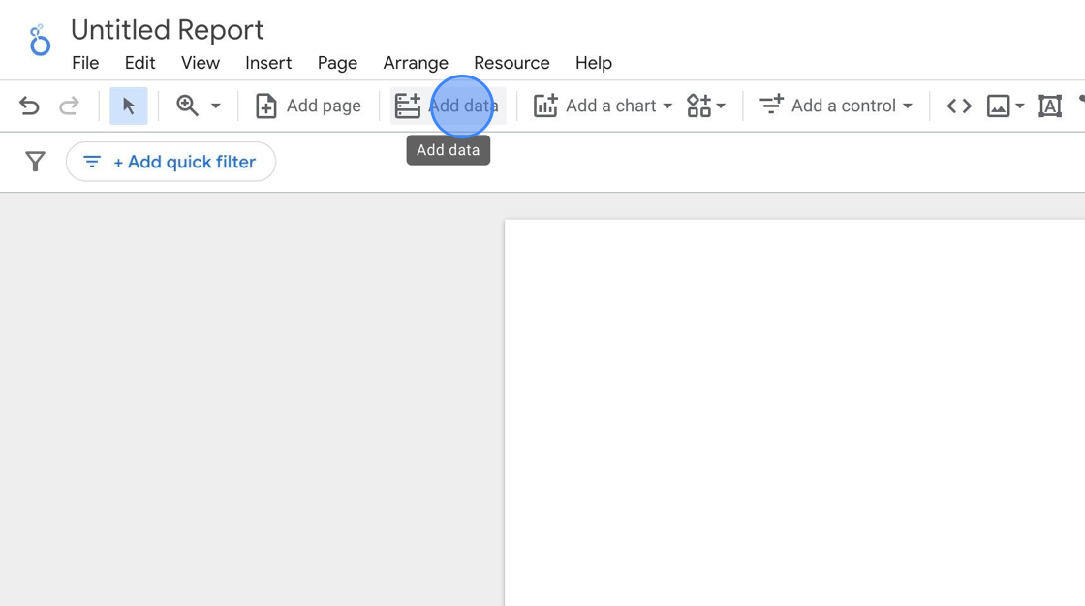Viewport: 1085px width, 606px height.
Task: Click the community visualizations and components icon
Action: [698, 106]
